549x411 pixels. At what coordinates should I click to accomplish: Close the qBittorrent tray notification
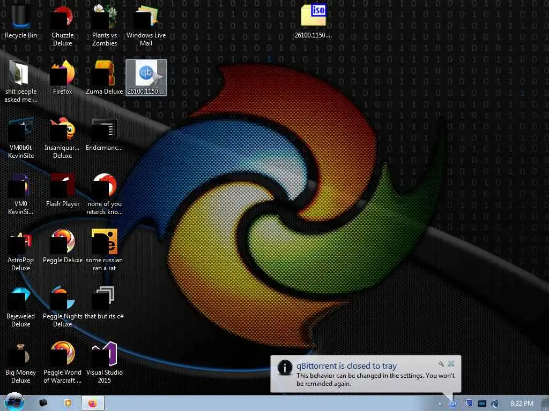pyautogui.click(x=451, y=364)
